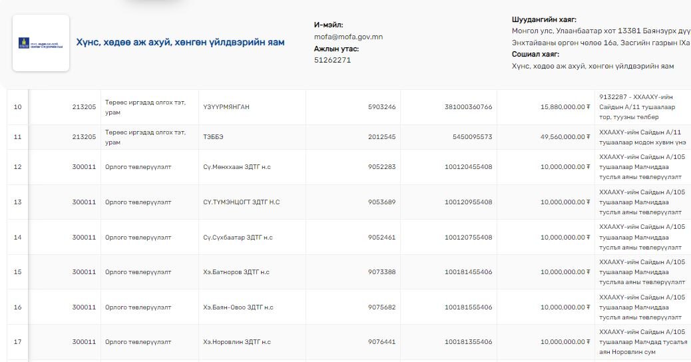Select row number 10 cell
The height and width of the screenshot is (362, 691).
tap(17, 107)
